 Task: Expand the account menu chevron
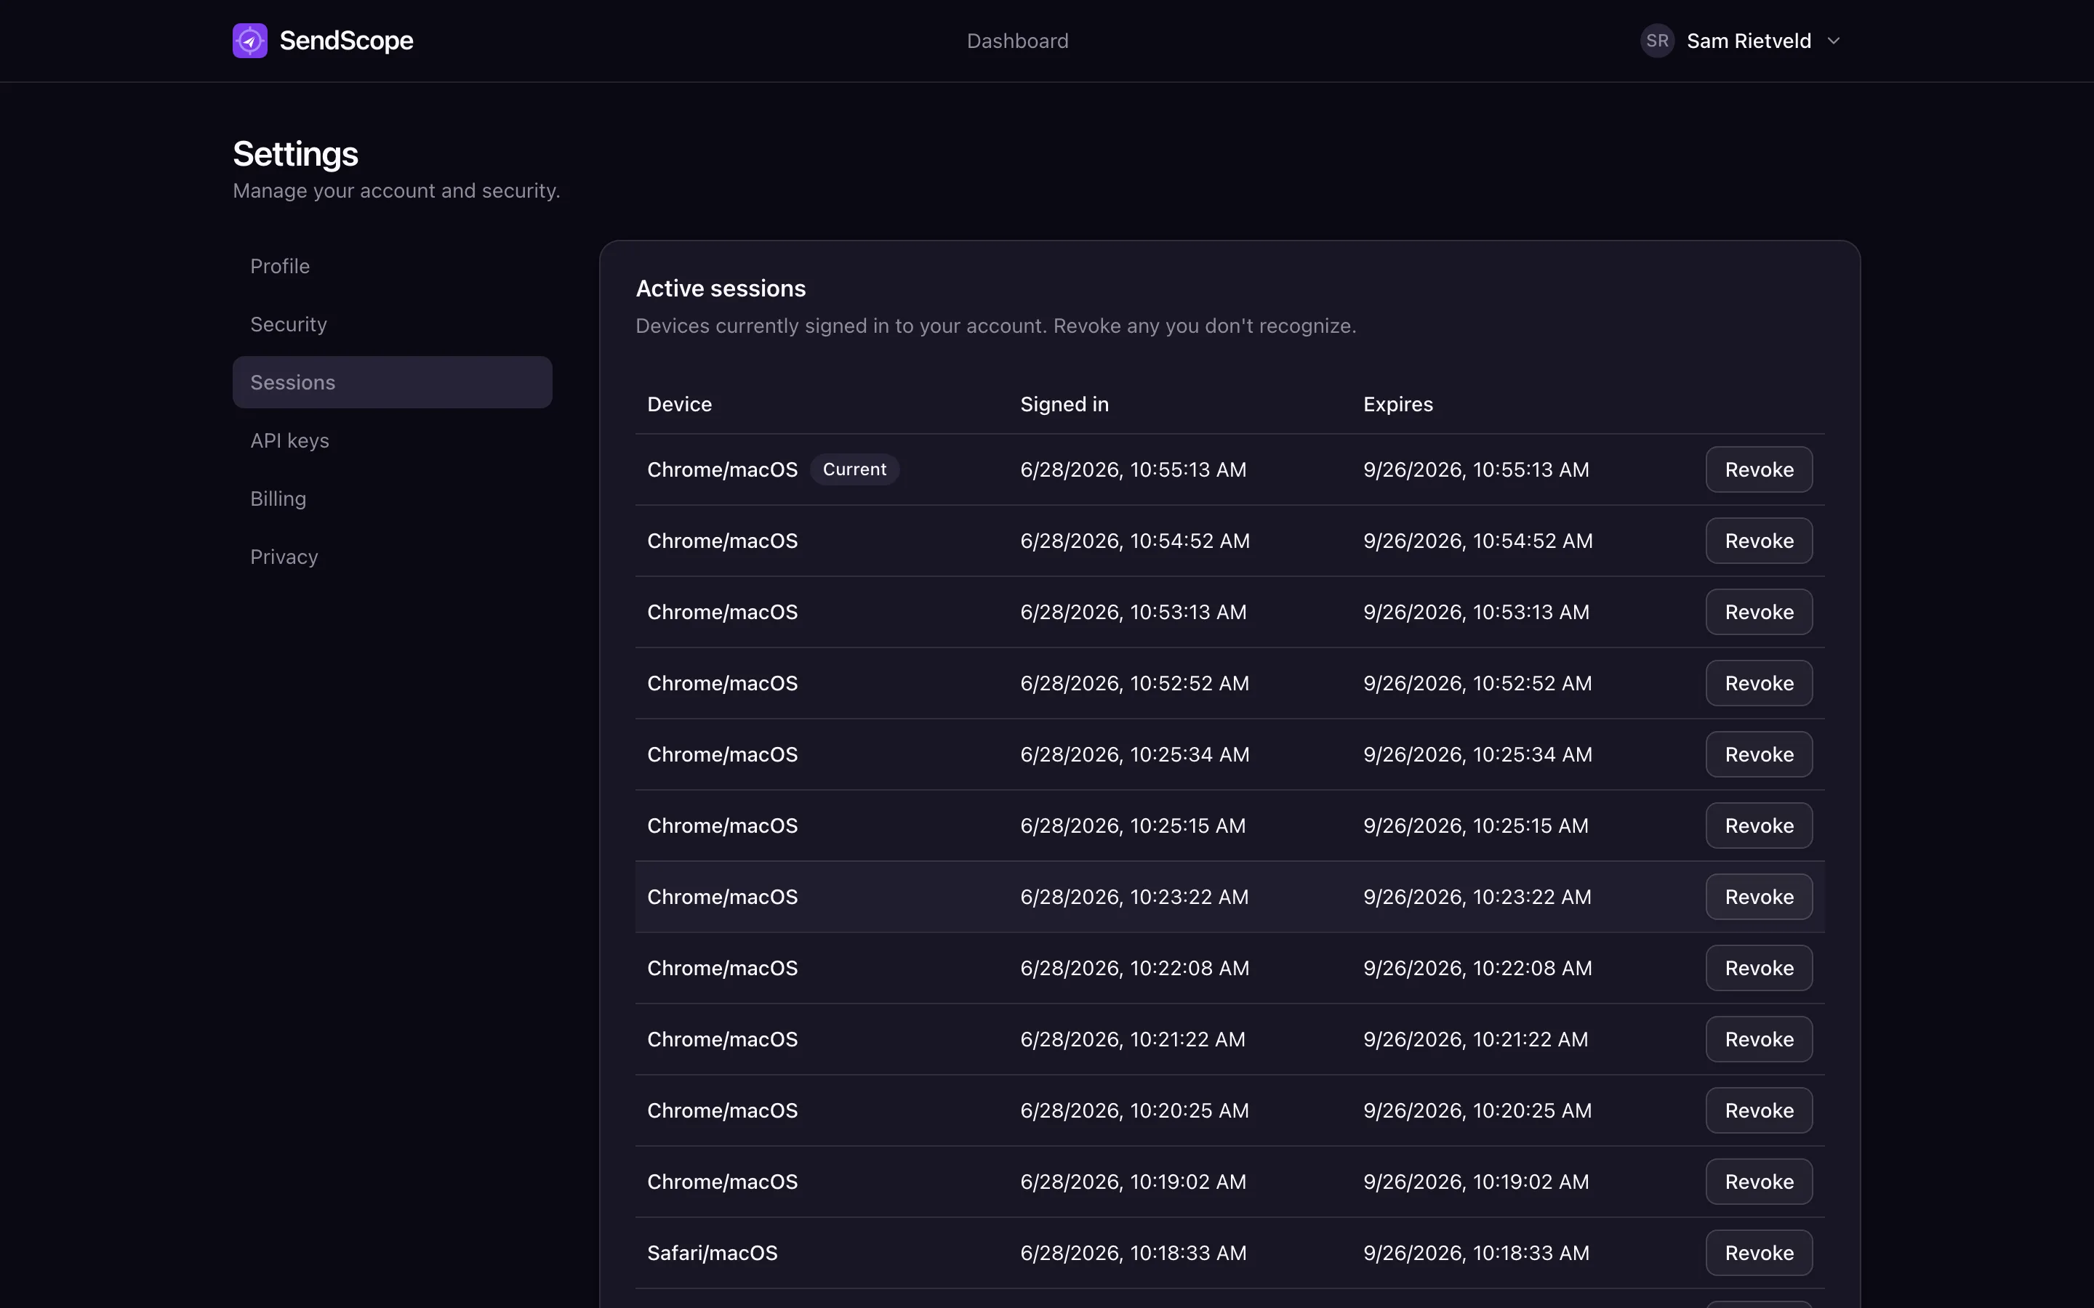coord(1834,41)
